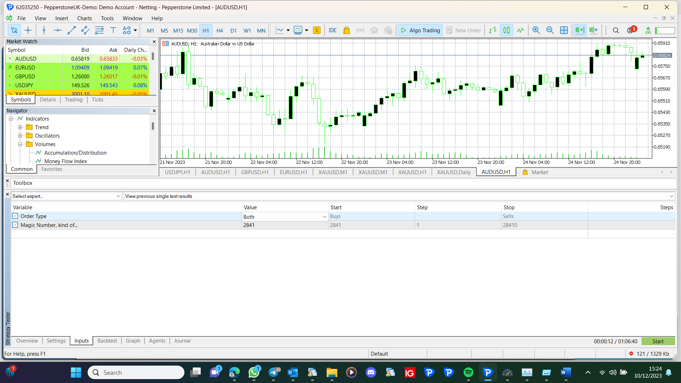Switch to line chart display
The width and height of the screenshot is (681, 383).
click(x=520, y=30)
